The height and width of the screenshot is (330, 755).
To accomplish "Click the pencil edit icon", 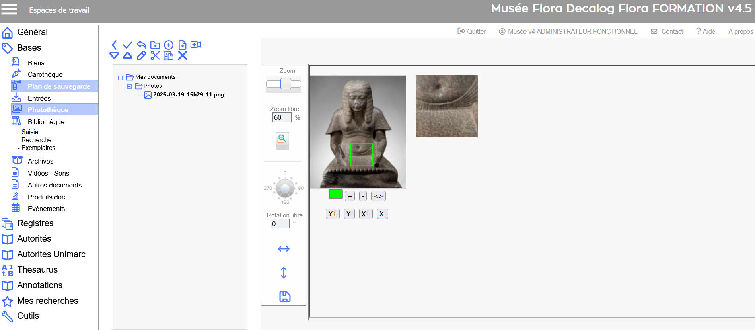I will (141, 56).
